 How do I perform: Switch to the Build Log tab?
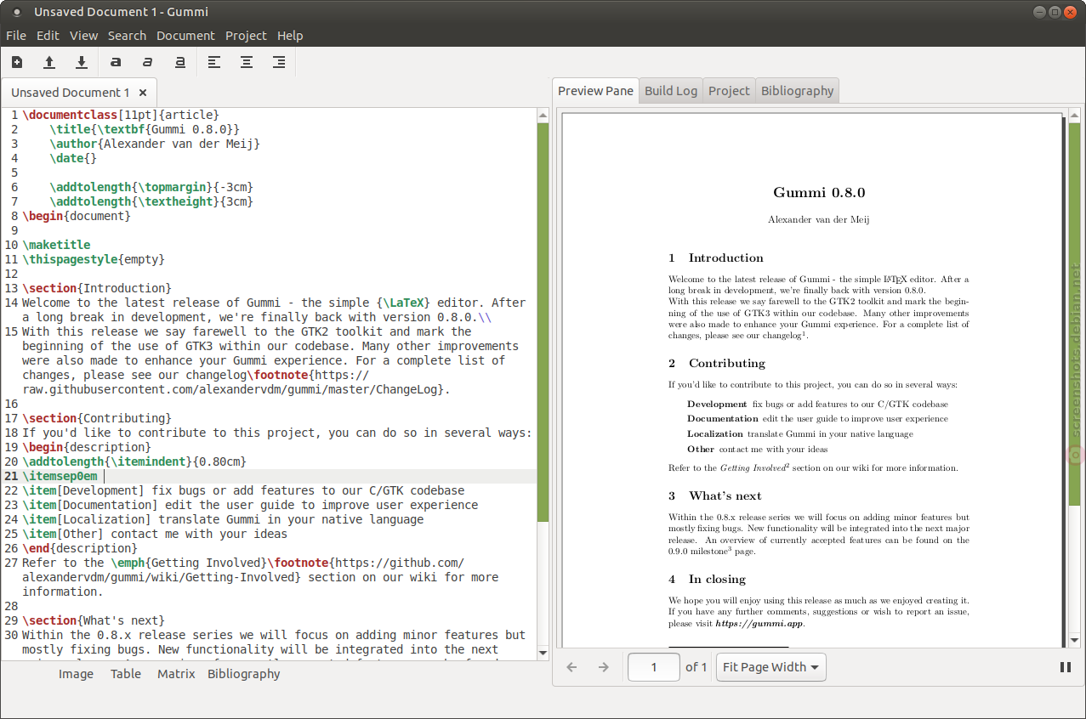[x=671, y=91]
